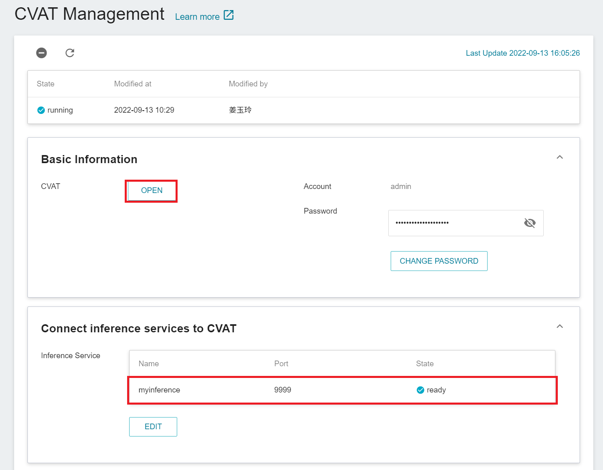Viewport: 603px width, 470px height.
Task: Click the running state text
Action: 60,110
